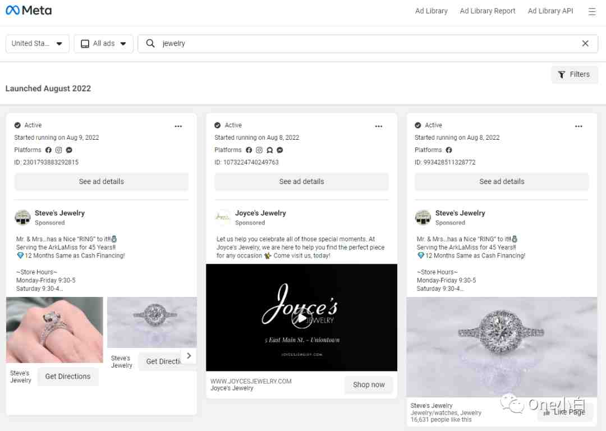
Task: Open Ad Library API link
Action: (550, 11)
